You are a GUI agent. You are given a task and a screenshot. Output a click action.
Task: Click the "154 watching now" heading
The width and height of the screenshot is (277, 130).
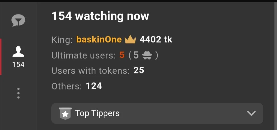(x=100, y=16)
